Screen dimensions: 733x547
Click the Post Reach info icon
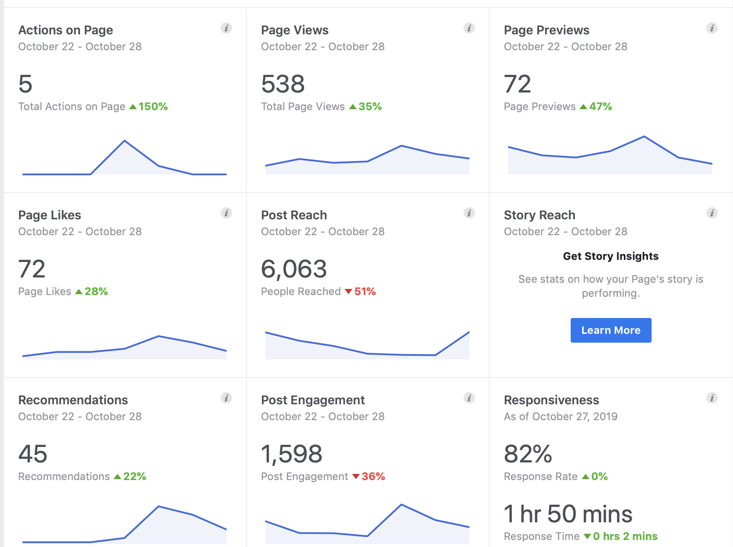[x=469, y=213]
